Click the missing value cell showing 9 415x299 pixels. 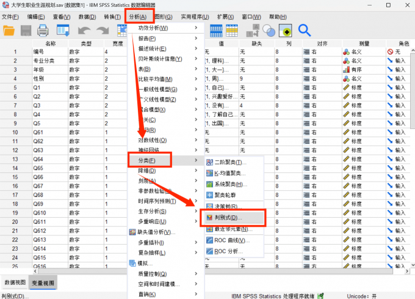[x=257, y=79]
